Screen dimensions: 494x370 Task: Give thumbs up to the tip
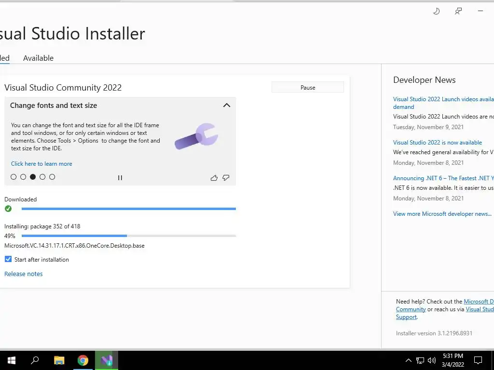[214, 178]
